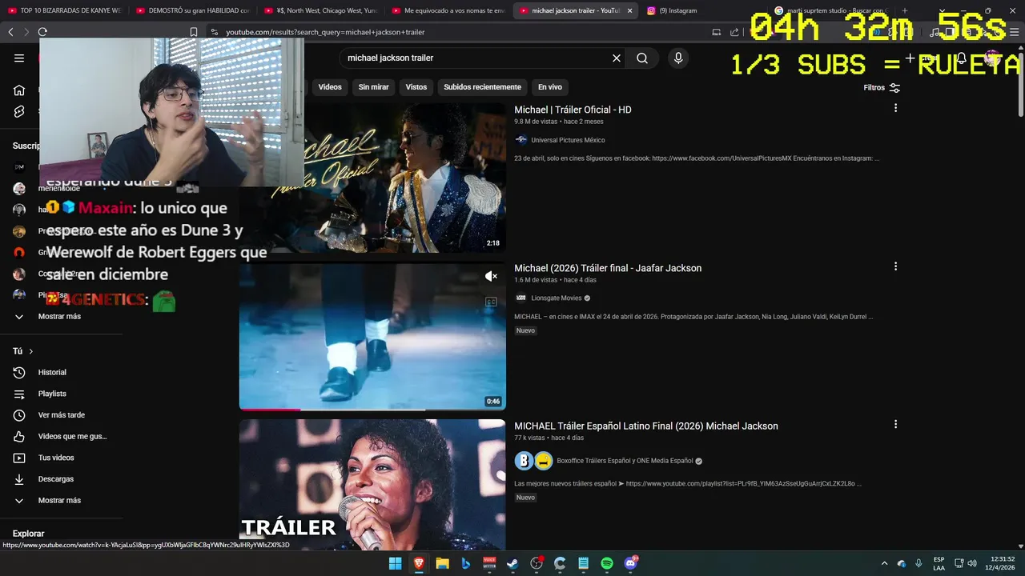The width and height of the screenshot is (1025, 576).
Task: Open the 0:46 previewing video thumbnail
Action: 372,336
